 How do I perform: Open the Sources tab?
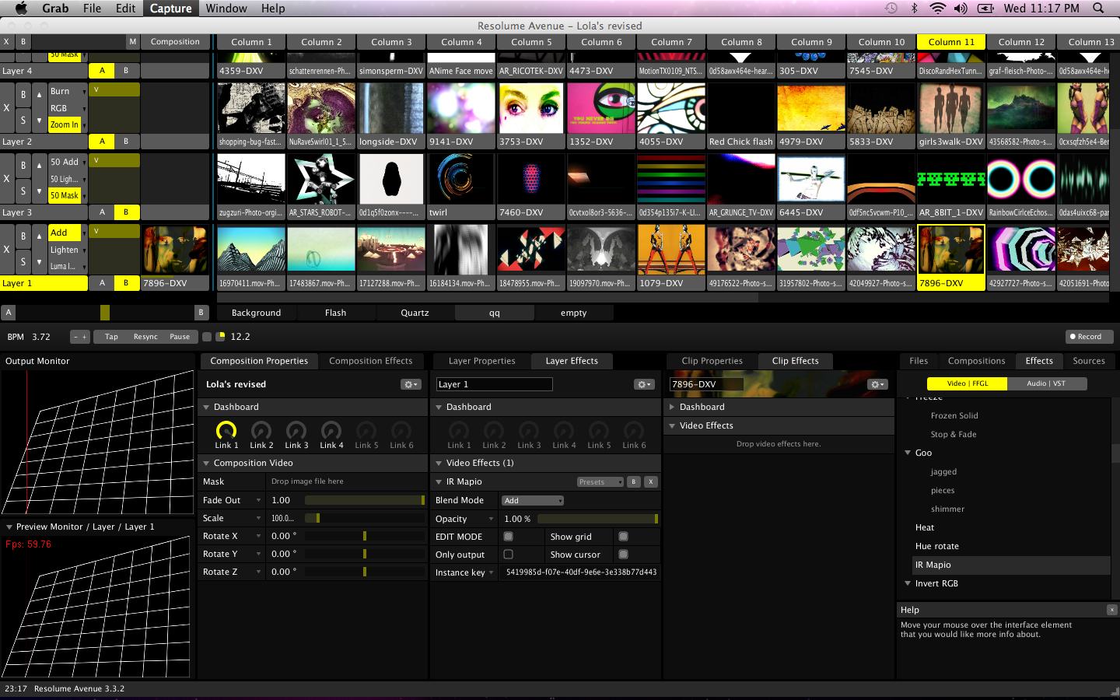point(1089,361)
